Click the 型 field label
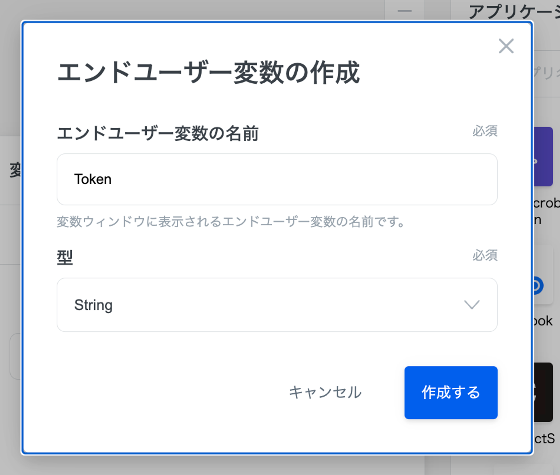This screenshot has width=560, height=475. pyautogui.click(x=65, y=258)
